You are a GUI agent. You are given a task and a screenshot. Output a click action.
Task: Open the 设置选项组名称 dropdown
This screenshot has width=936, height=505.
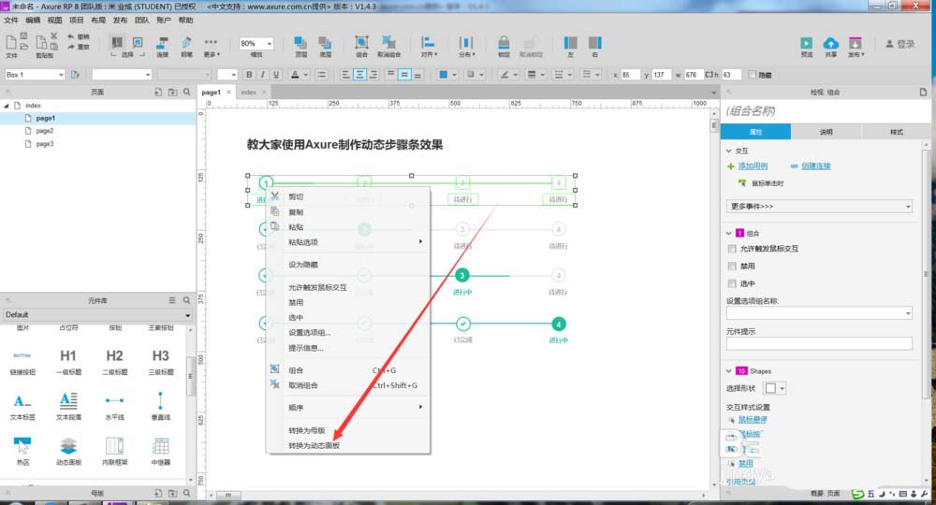click(x=819, y=313)
